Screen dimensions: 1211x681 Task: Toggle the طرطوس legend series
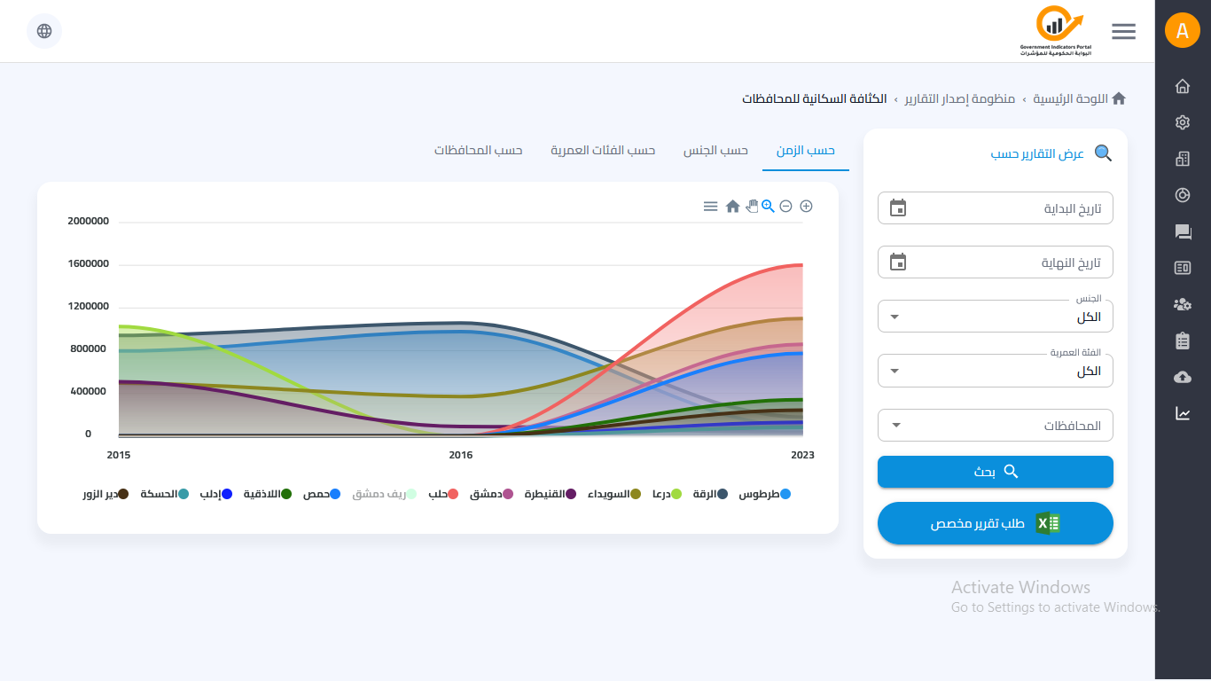[x=764, y=494]
